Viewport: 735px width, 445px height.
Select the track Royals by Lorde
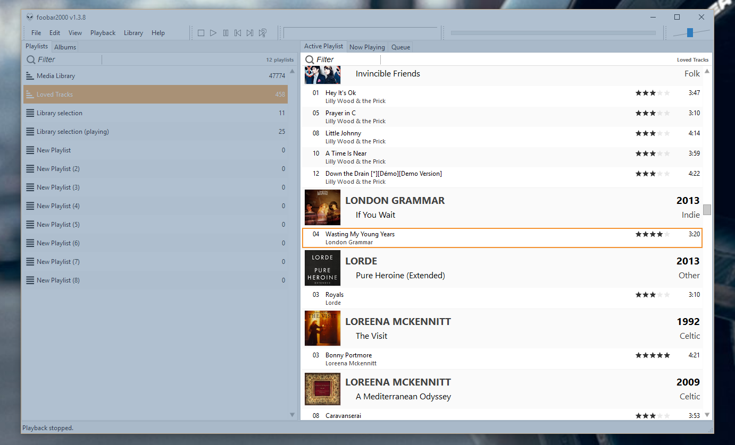tap(502, 298)
